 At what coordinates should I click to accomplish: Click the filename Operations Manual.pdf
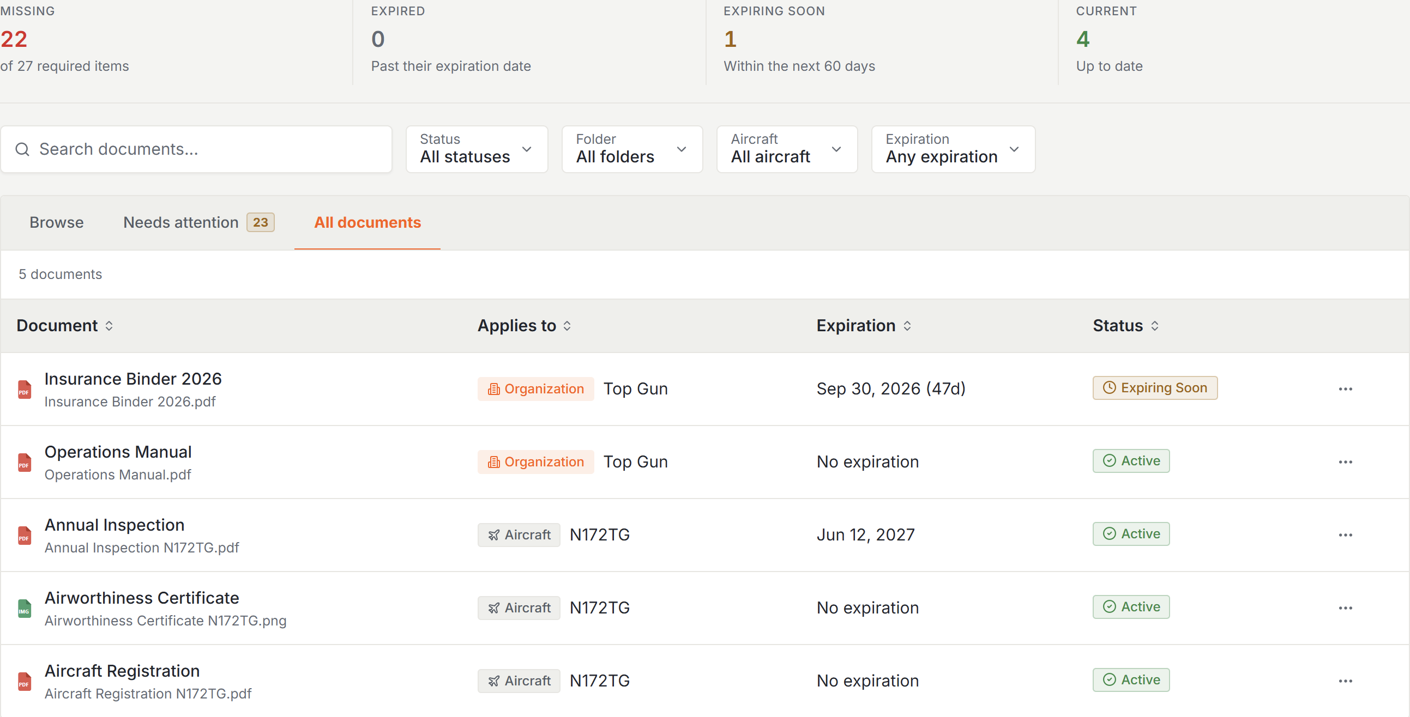[118, 475]
